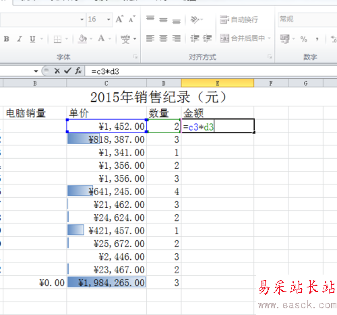Click the increase decimal icon
The image size is (337, 315).
334,39
